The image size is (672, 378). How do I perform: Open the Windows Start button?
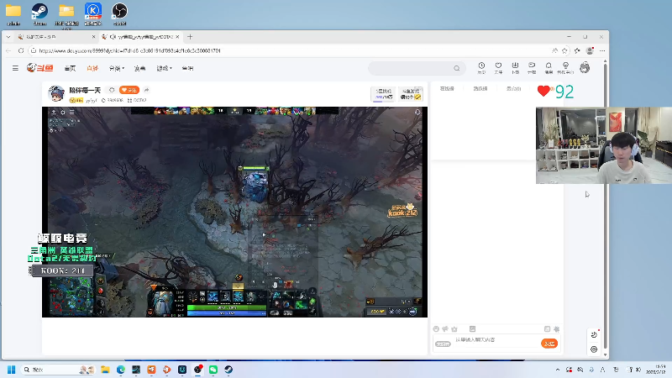[x=11, y=370]
